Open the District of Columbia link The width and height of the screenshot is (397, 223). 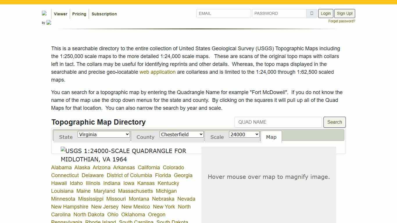pyautogui.click(x=129, y=175)
